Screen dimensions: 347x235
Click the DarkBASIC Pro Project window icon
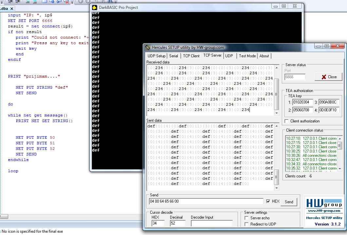(95, 7)
